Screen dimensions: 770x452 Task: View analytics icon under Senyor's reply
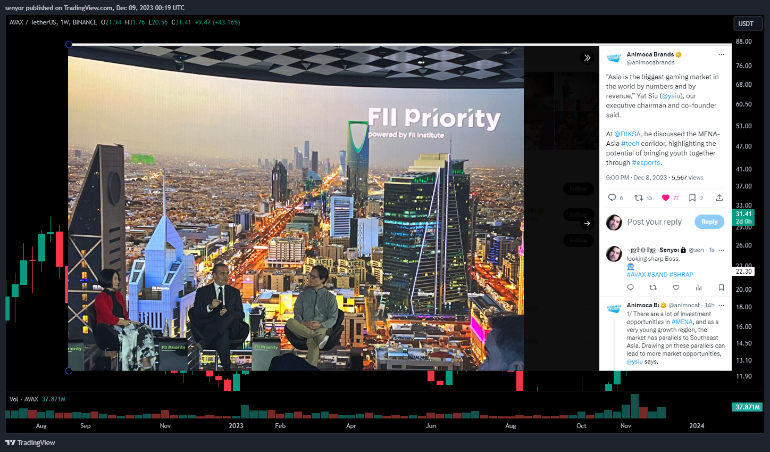pos(699,287)
